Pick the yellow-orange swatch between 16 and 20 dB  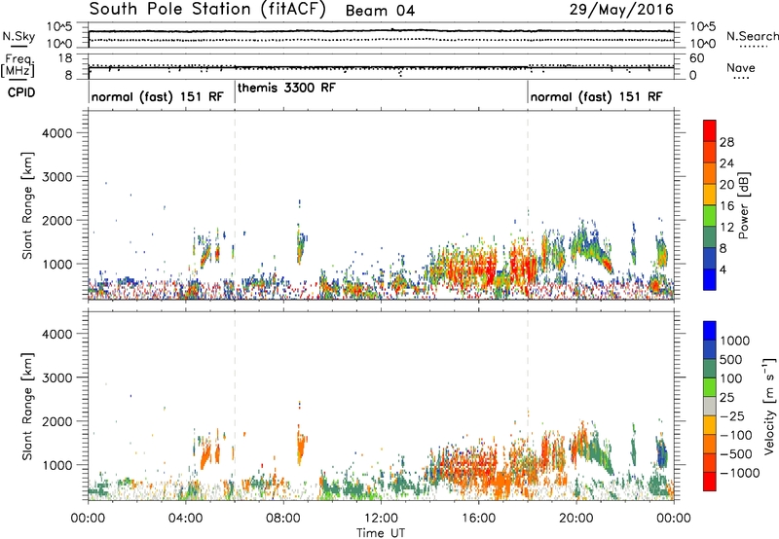tap(710, 195)
